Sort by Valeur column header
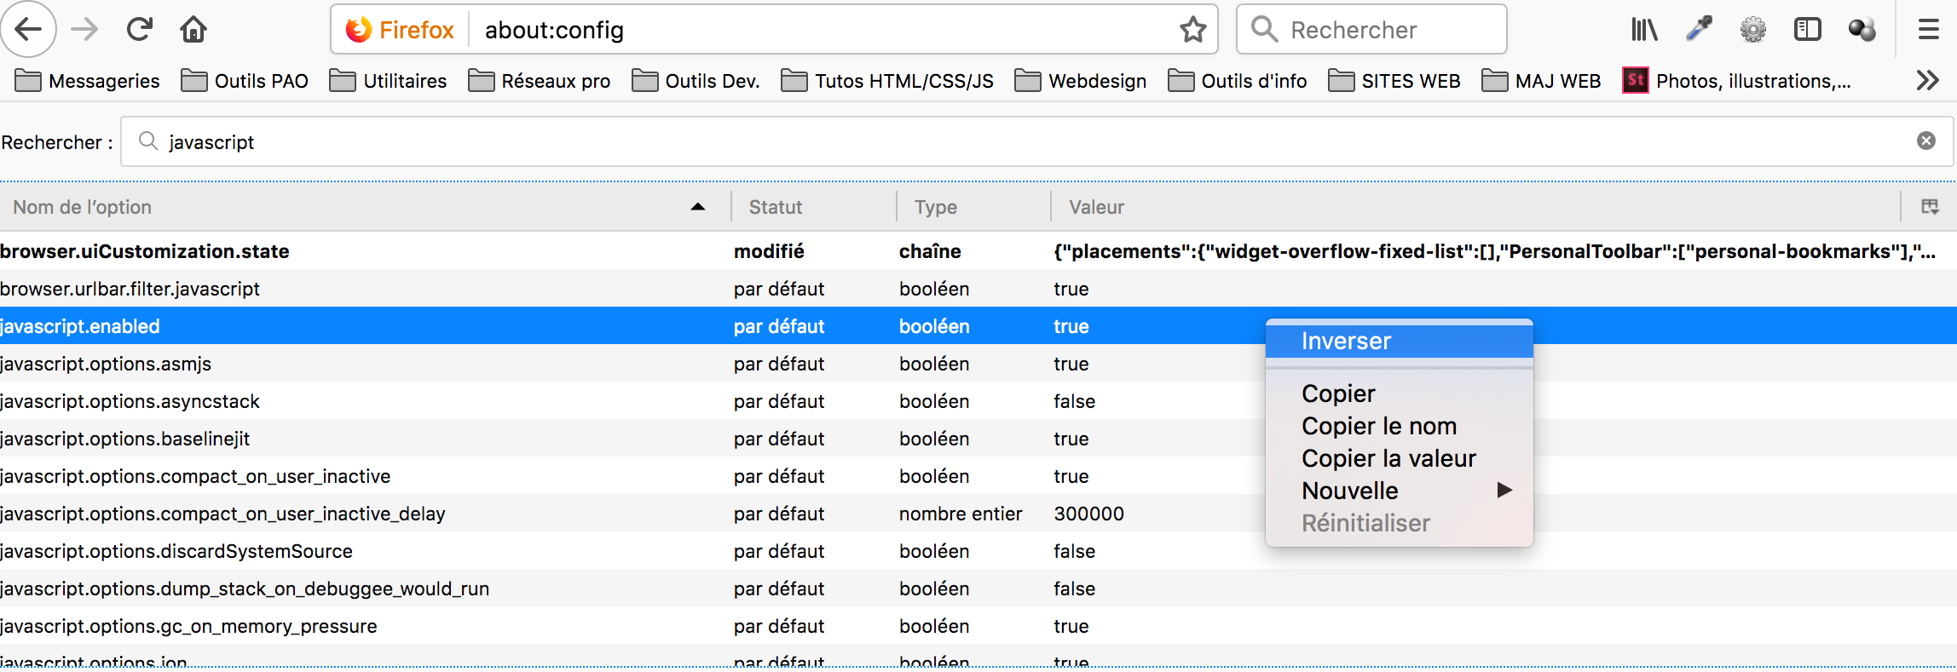 click(x=1476, y=207)
